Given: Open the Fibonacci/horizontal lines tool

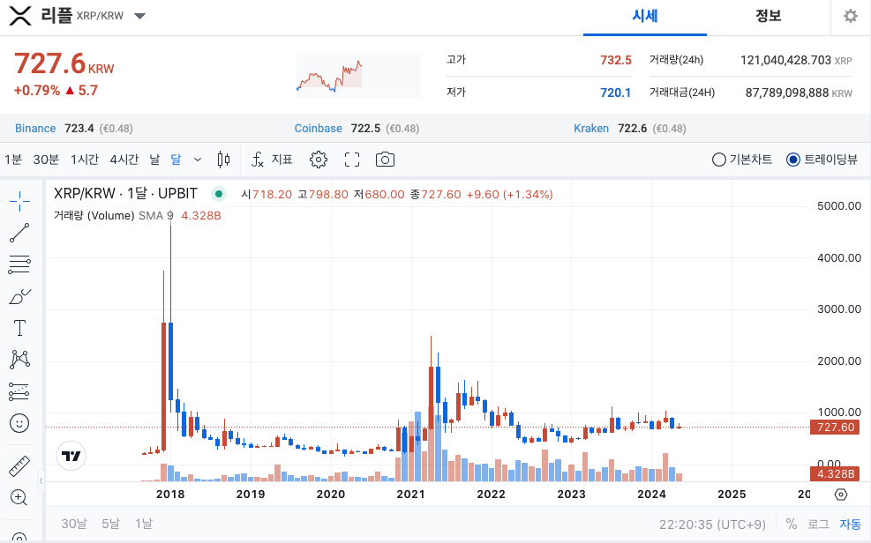Looking at the screenshot, I should pos(19,264).
